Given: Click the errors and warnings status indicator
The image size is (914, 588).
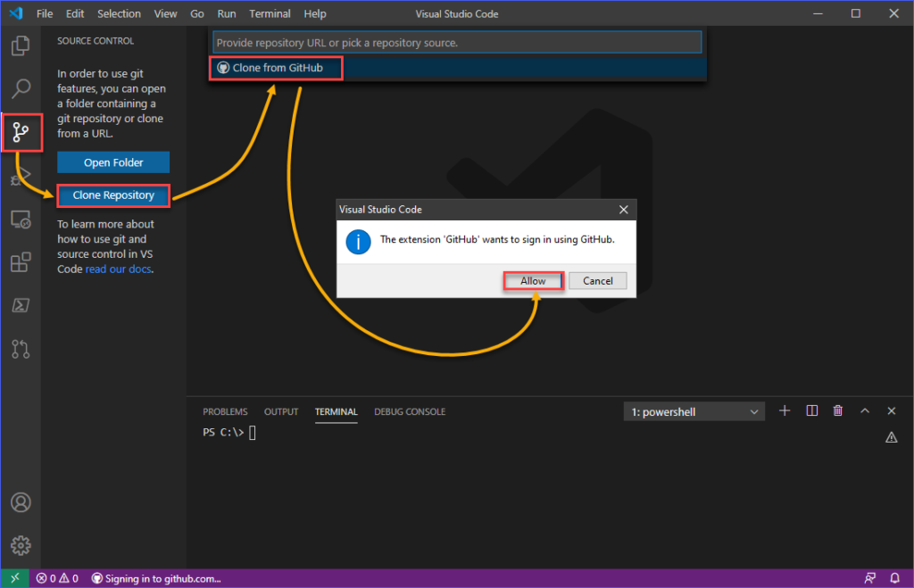Looking at the screenshot, I should click(57, 578).
